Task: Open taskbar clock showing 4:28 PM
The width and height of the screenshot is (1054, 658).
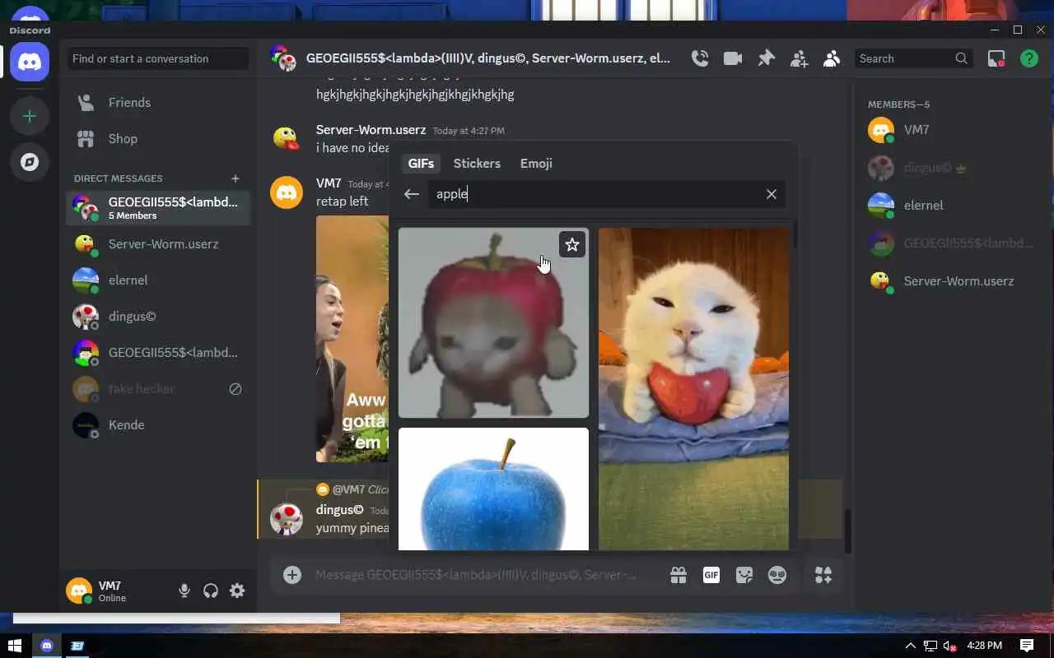Action: coord(985,646)
